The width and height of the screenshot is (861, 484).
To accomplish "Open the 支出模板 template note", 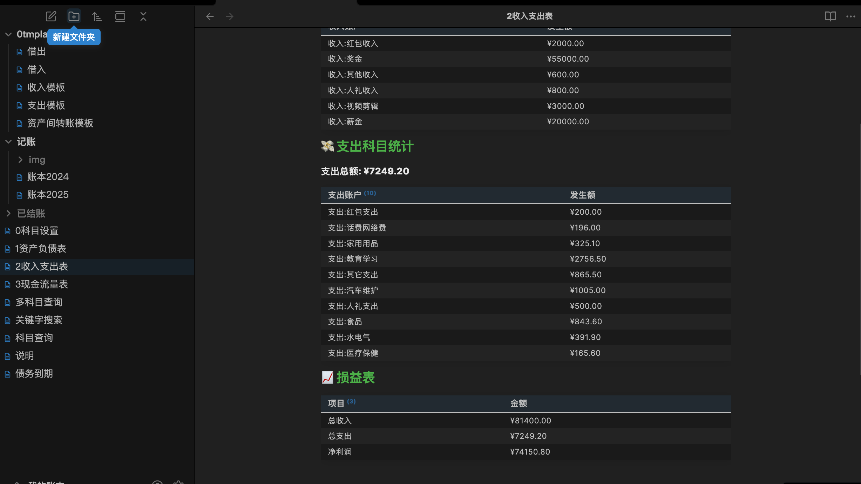I will click(46, 105).
